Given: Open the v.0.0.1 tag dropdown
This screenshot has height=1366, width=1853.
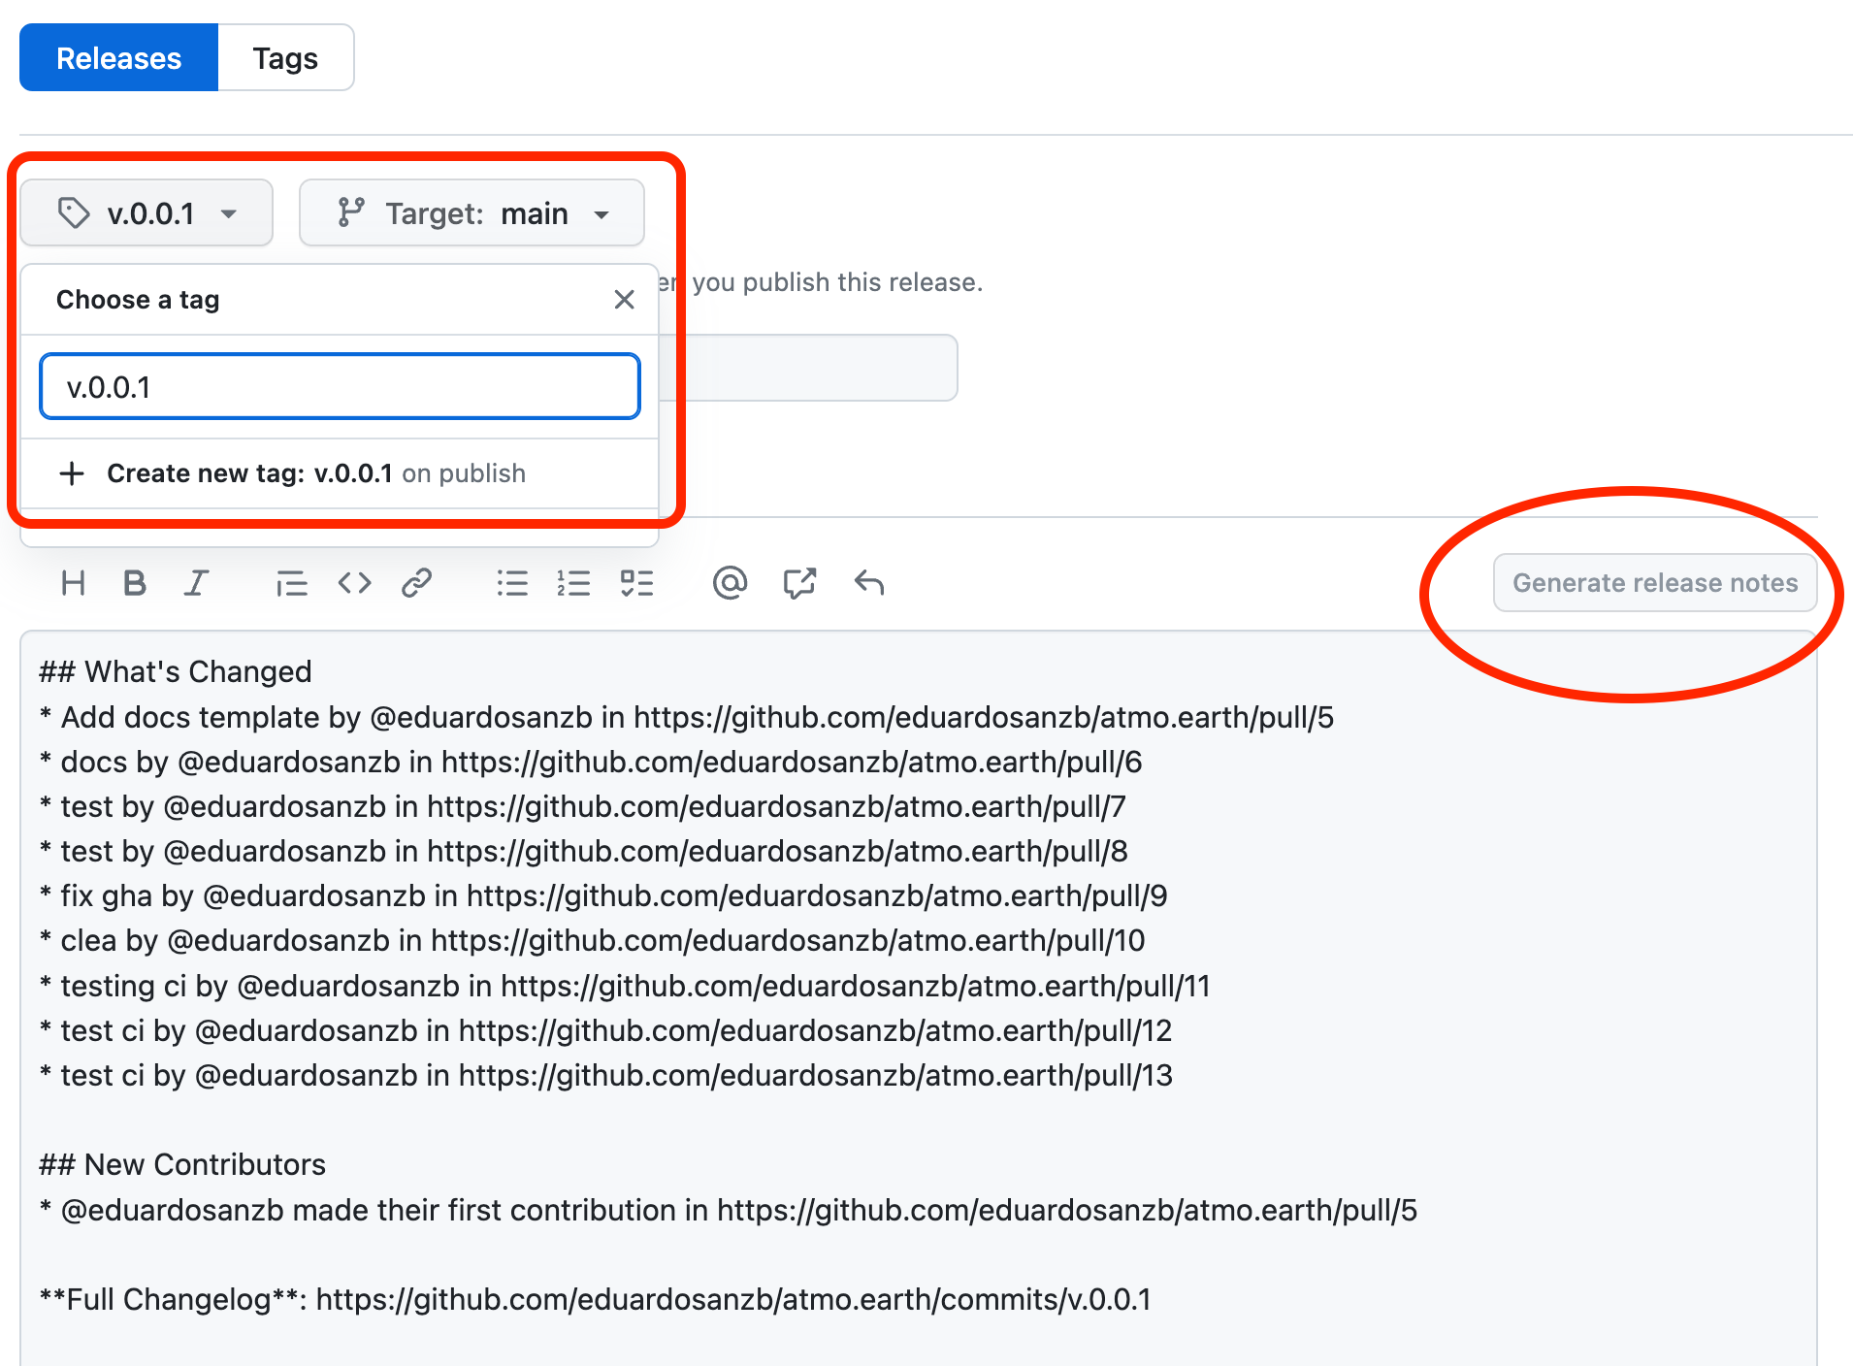Looking at the screenshot, I should 146,213.
